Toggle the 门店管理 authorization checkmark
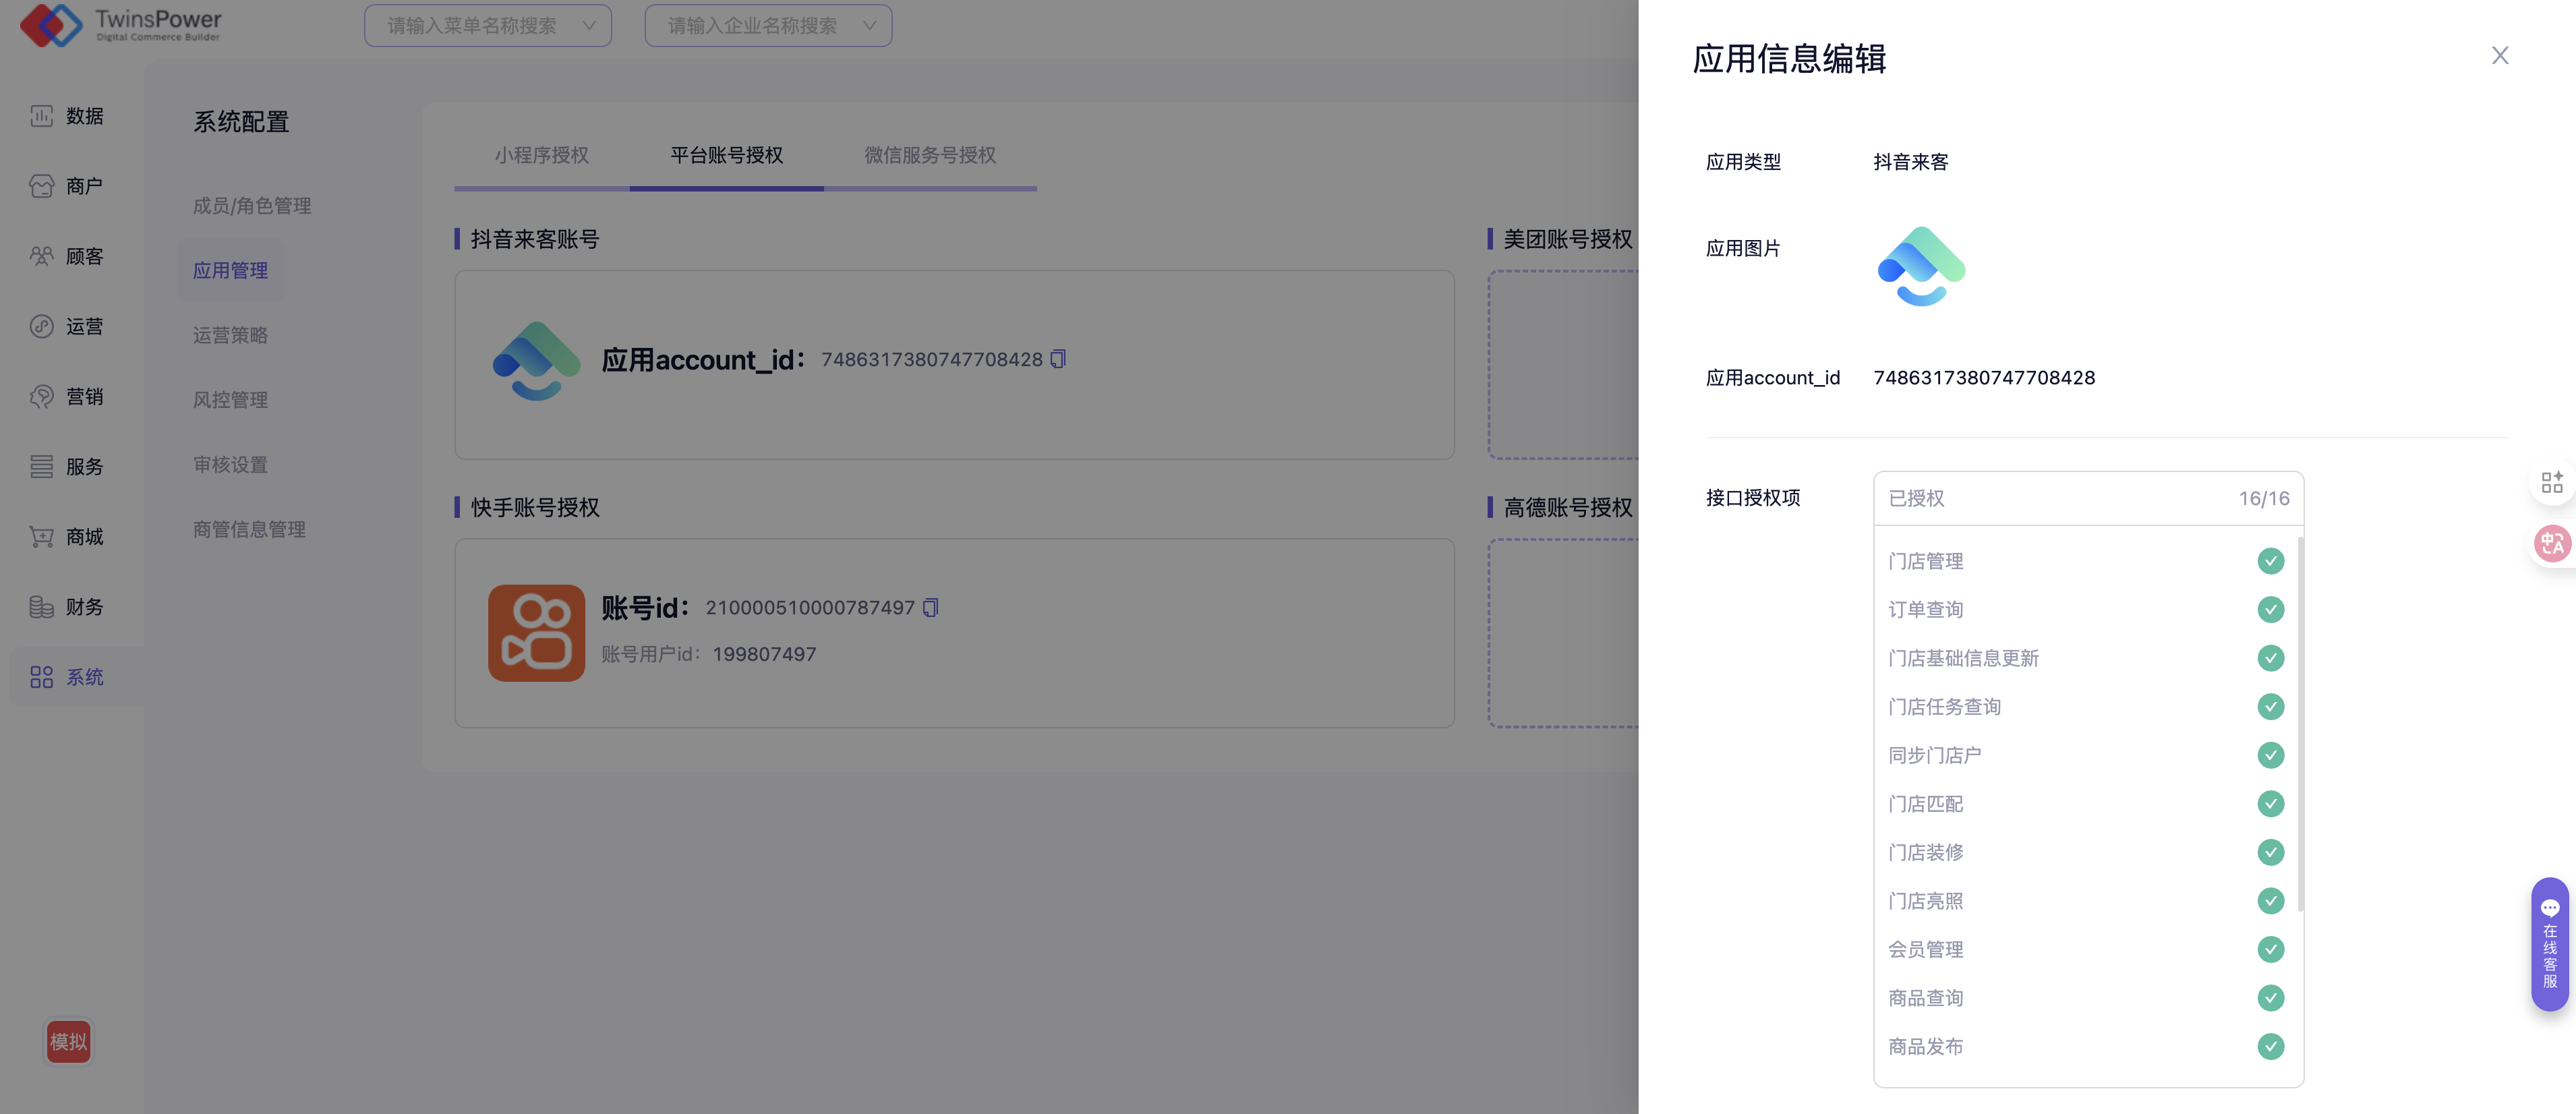Image resolution: width=2576 pixels, height=1114 pixels. [2270, 561]
